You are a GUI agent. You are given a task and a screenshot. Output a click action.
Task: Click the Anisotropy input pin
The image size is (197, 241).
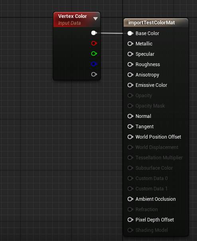coord(130,75)
